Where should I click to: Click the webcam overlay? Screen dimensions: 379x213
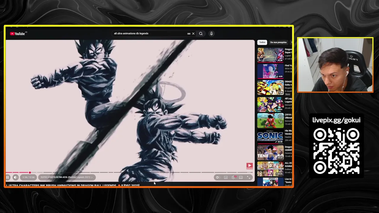click(x=335, y=65)
